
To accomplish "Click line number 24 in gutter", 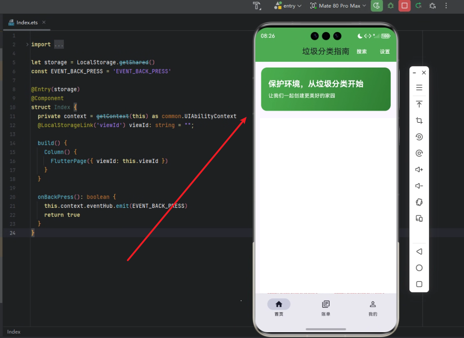I will point(12,233).
